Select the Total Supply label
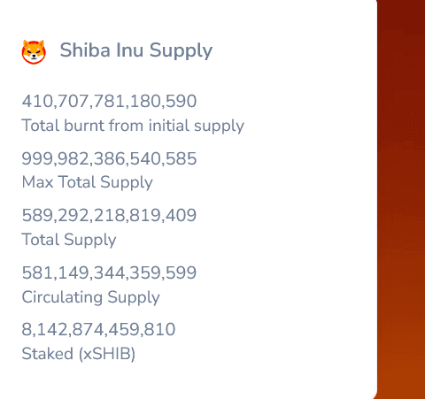425x399 pixels. pos(69,240)
